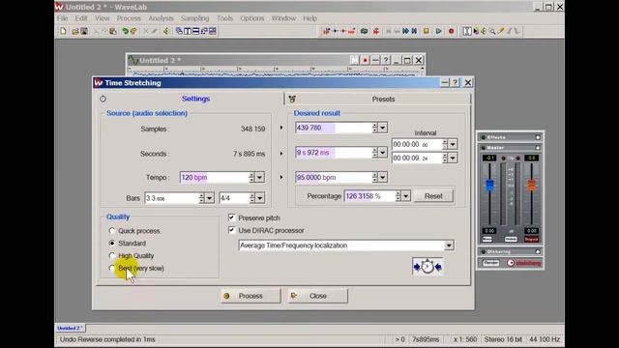Click the Save disk toolbar icon

[84, 31]
